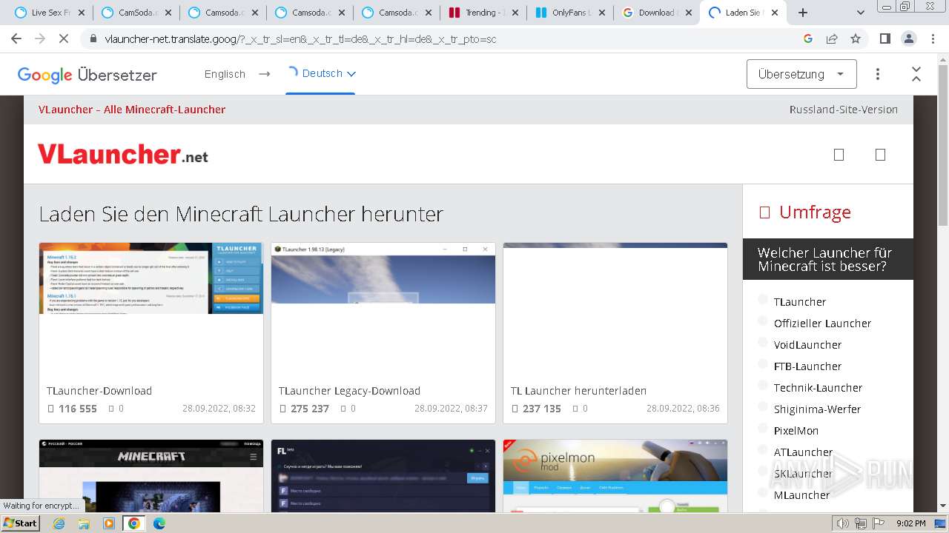Click the address bar URL
Screen dimensions: 949x533
tap(300, 39)
